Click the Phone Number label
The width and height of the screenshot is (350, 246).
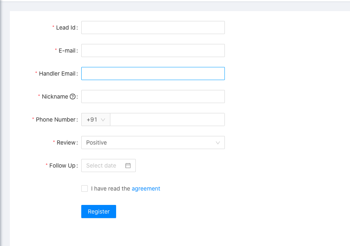coord(56,120)
